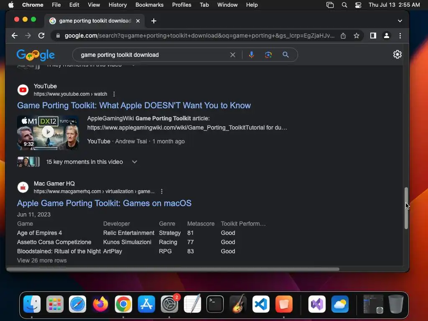The height and width of the screenshot is (321, 428).
Task: Clear the search box text
Action: tap(232, 55)
